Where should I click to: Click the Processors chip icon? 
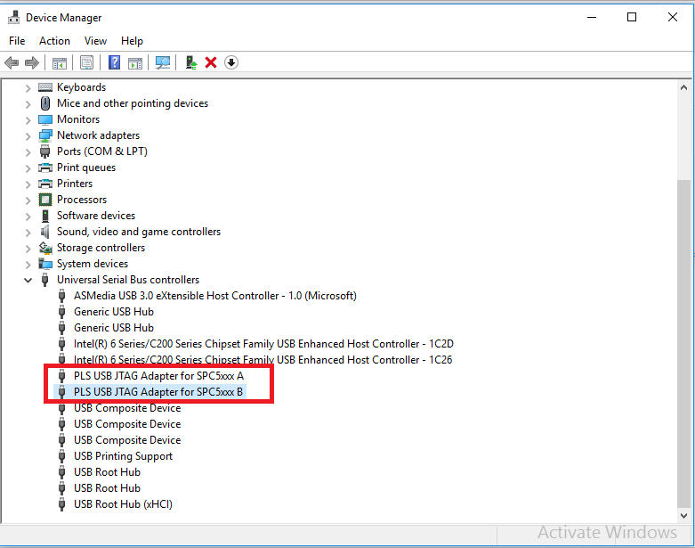click(x=45, y=200)
